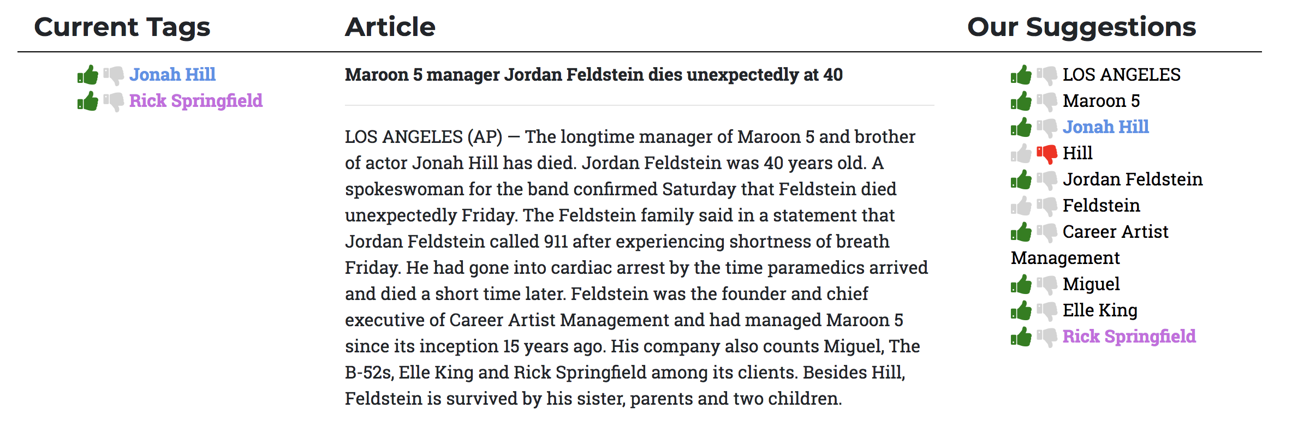1298x432 pixels.
Task: Toggle thumbs up for suggested Rick Springfield
Action: 1021,337
